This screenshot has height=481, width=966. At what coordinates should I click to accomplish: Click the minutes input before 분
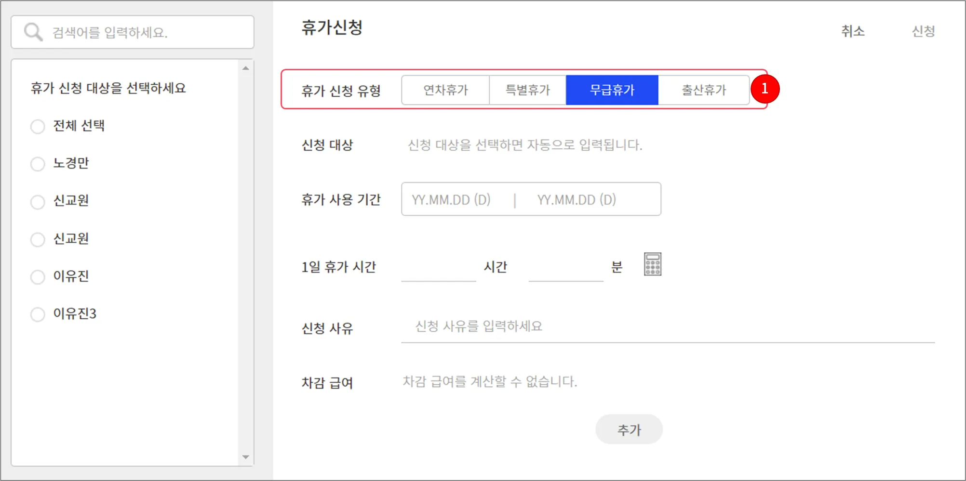coord(566,267)
